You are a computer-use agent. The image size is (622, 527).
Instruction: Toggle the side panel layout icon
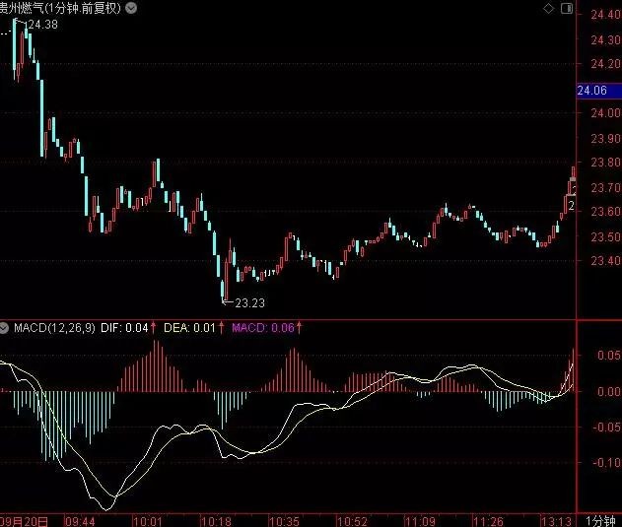pyautogui.click(x=567, y=8)
